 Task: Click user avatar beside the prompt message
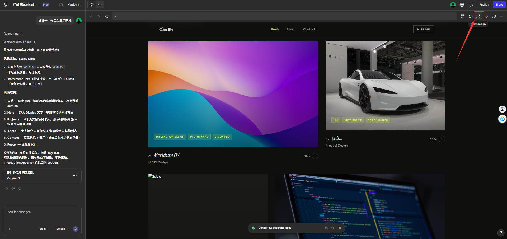coord(79,21)
